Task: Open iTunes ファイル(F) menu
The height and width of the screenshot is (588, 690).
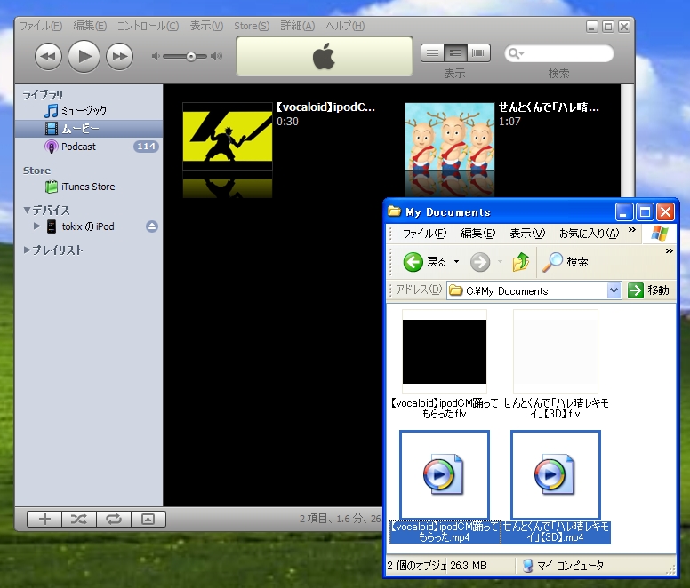Action: pos(41,26)
